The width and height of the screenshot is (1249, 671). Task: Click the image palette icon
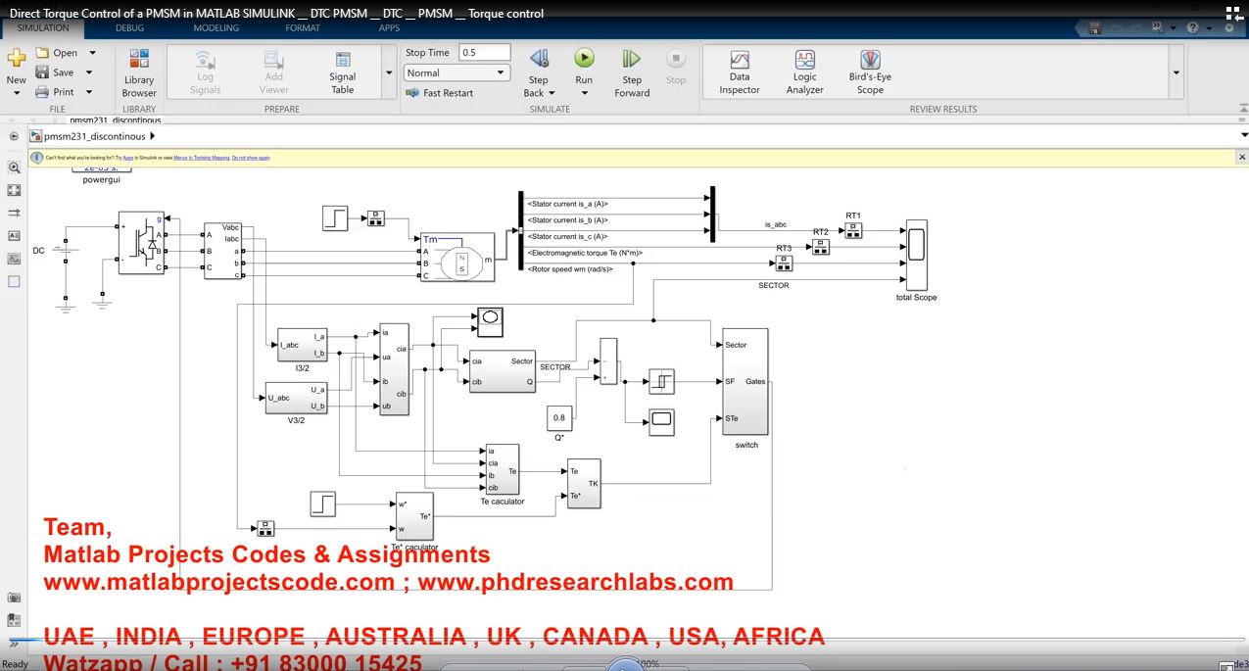point(14,259)
